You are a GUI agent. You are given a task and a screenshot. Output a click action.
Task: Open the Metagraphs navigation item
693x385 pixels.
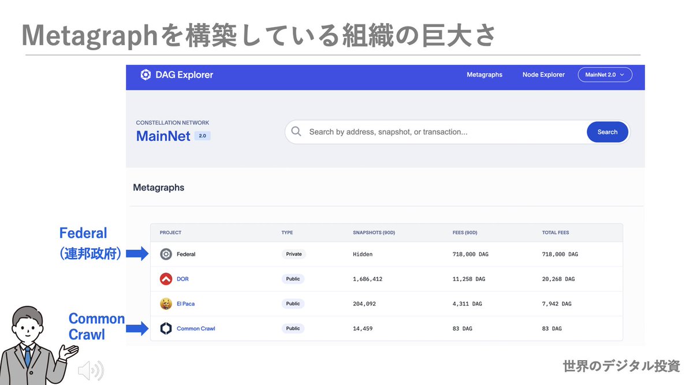pos(485,74)
